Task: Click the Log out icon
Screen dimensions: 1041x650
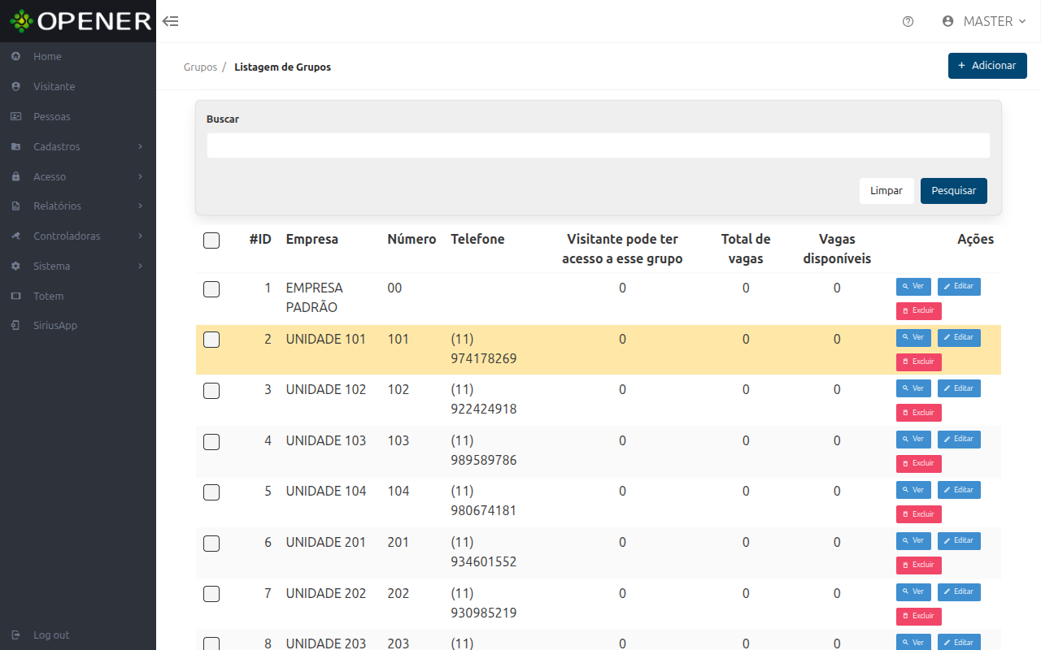Action: (15, 635)
